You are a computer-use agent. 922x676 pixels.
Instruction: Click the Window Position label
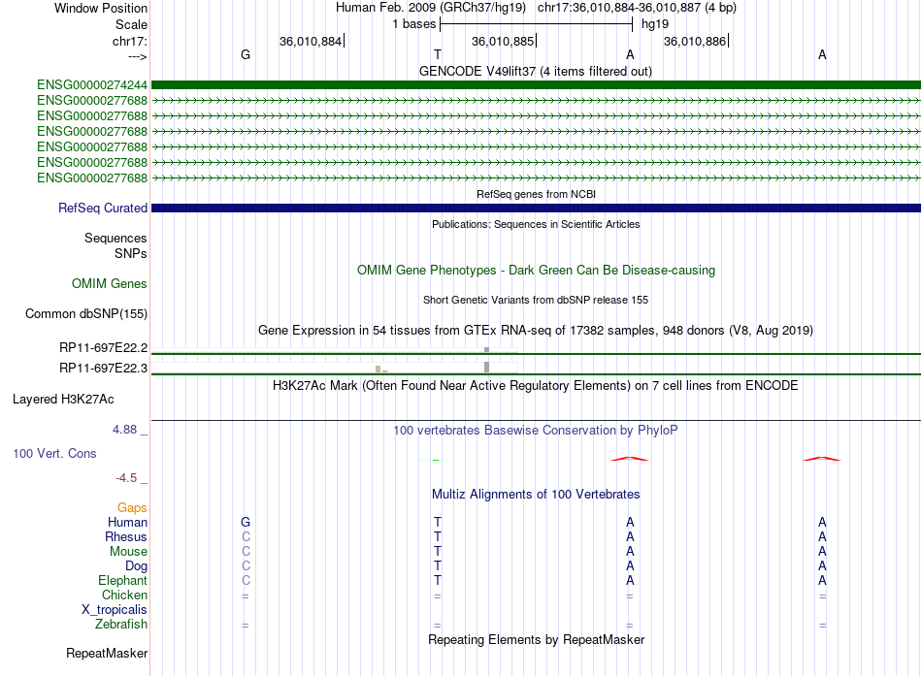101,8
